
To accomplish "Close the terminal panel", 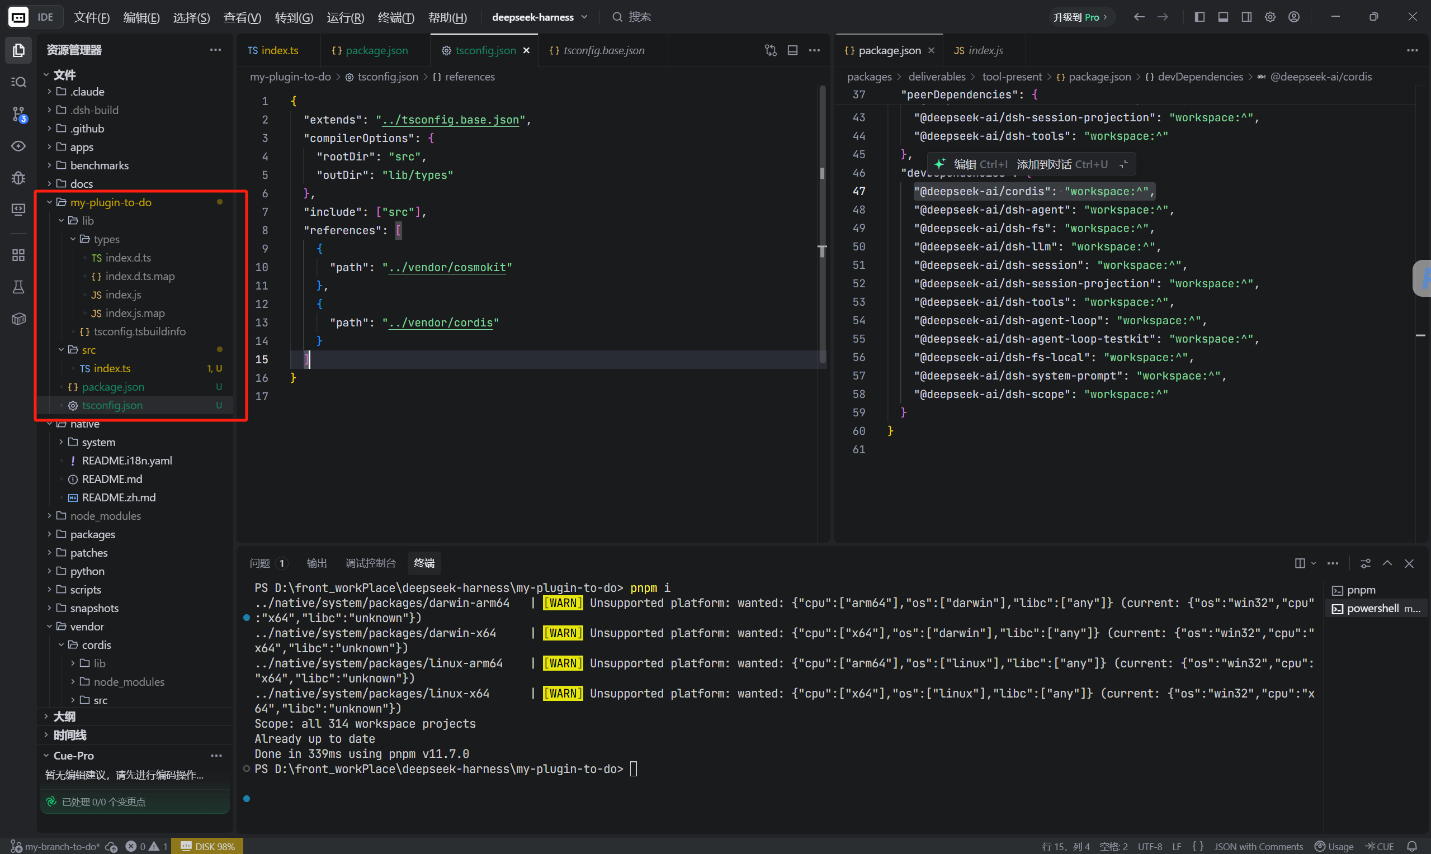I will (1409, 563).
